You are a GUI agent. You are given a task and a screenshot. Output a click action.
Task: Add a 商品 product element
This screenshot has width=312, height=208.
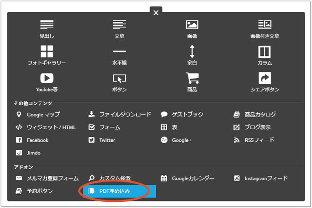pyautogui.click(x=192, y=82)
